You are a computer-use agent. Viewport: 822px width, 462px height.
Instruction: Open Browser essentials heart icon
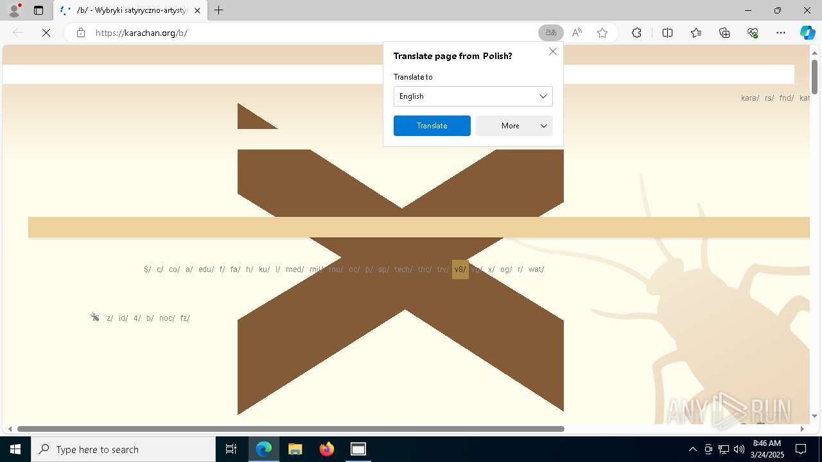[753, 33]
